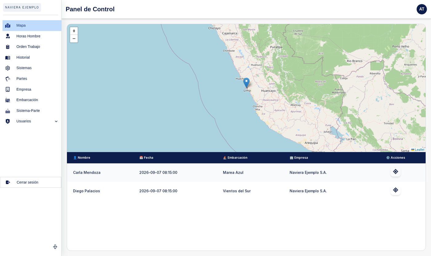Screen dimensions: 431x256
Task: Click the Historial book icon
Action: click(x=8, y=57)
